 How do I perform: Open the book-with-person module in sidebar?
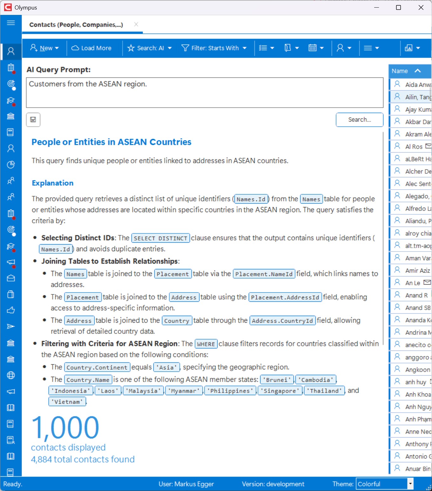pyautogui.click(x=11, y=440)
